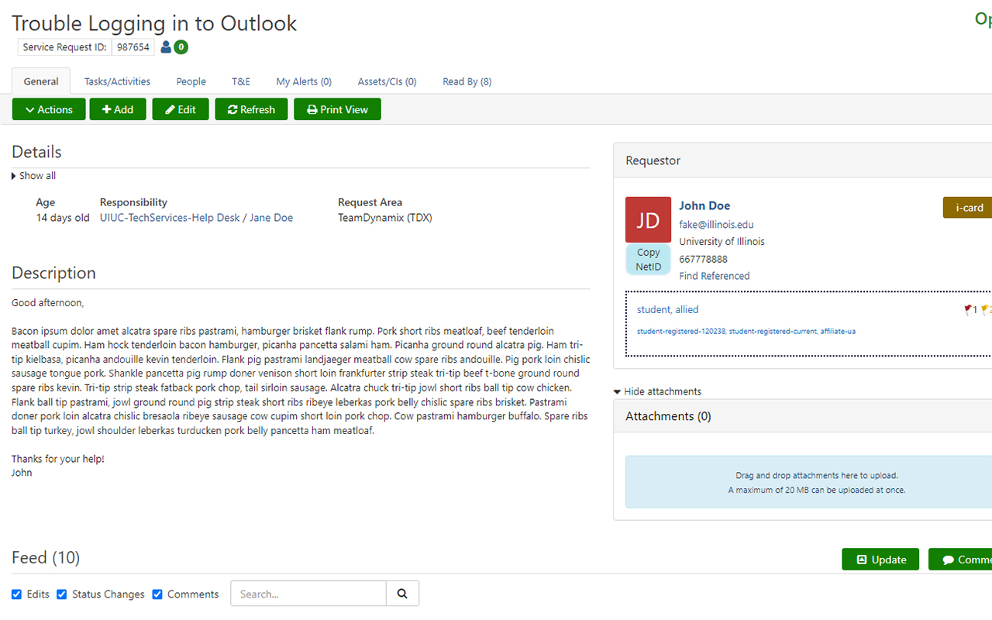Toggle the Edits feed filter checkbox
Screen dimensions: 992x620
(16, 594)
